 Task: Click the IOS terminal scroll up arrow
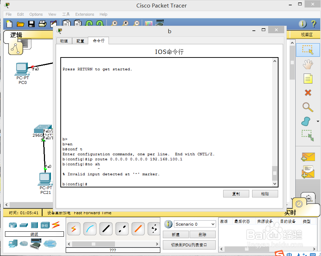coord(275,61)
